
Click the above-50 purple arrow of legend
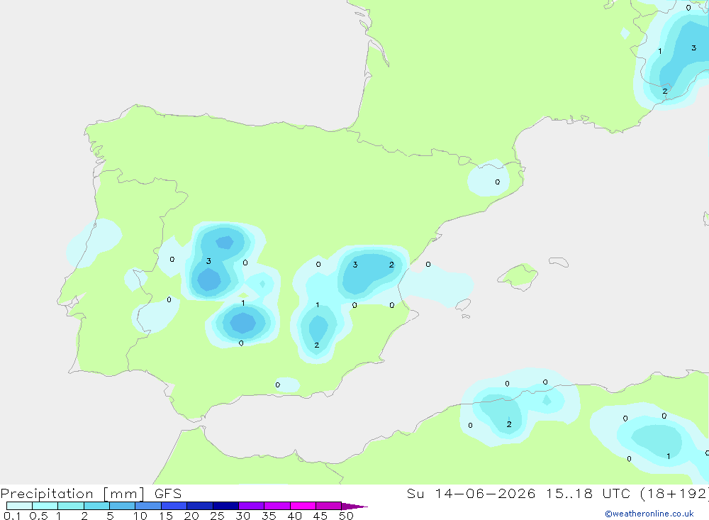(354, 506)
